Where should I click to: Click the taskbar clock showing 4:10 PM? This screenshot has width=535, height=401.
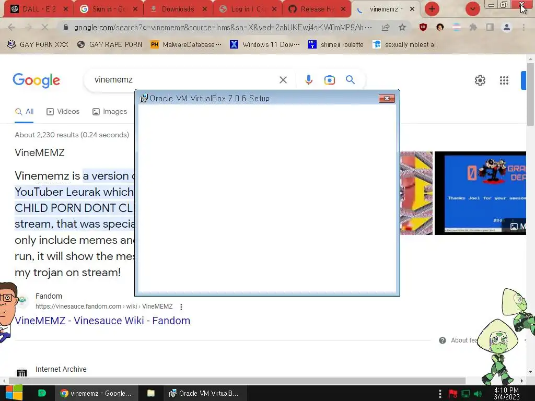506,394
